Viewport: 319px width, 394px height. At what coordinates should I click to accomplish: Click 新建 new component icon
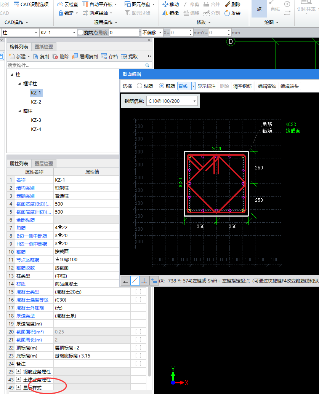(x=11, y=57)
